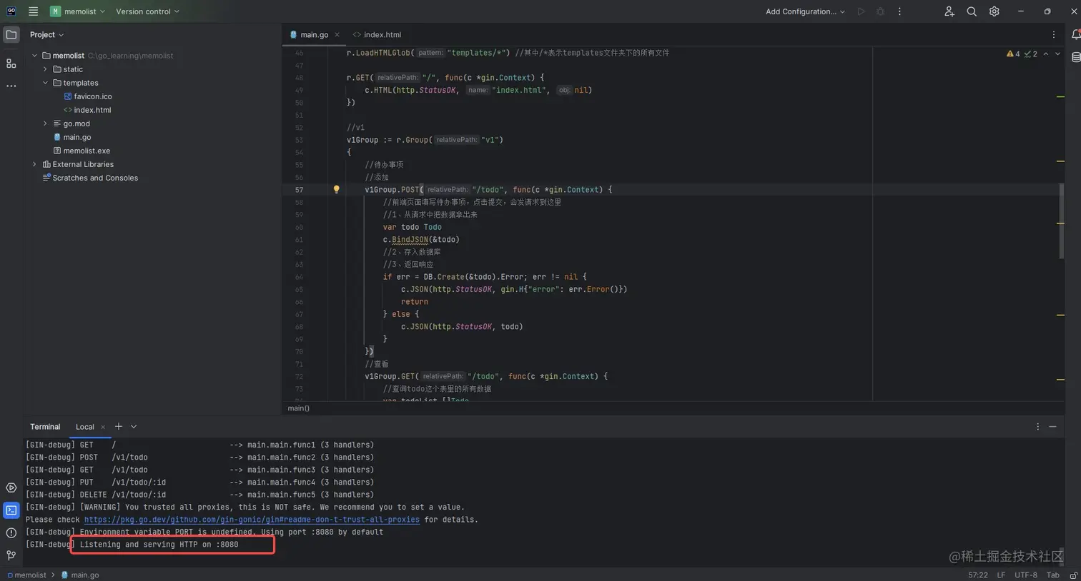Click the GoLand logo icon
This screenshot has height=581, width=1081.
point(11,11)
